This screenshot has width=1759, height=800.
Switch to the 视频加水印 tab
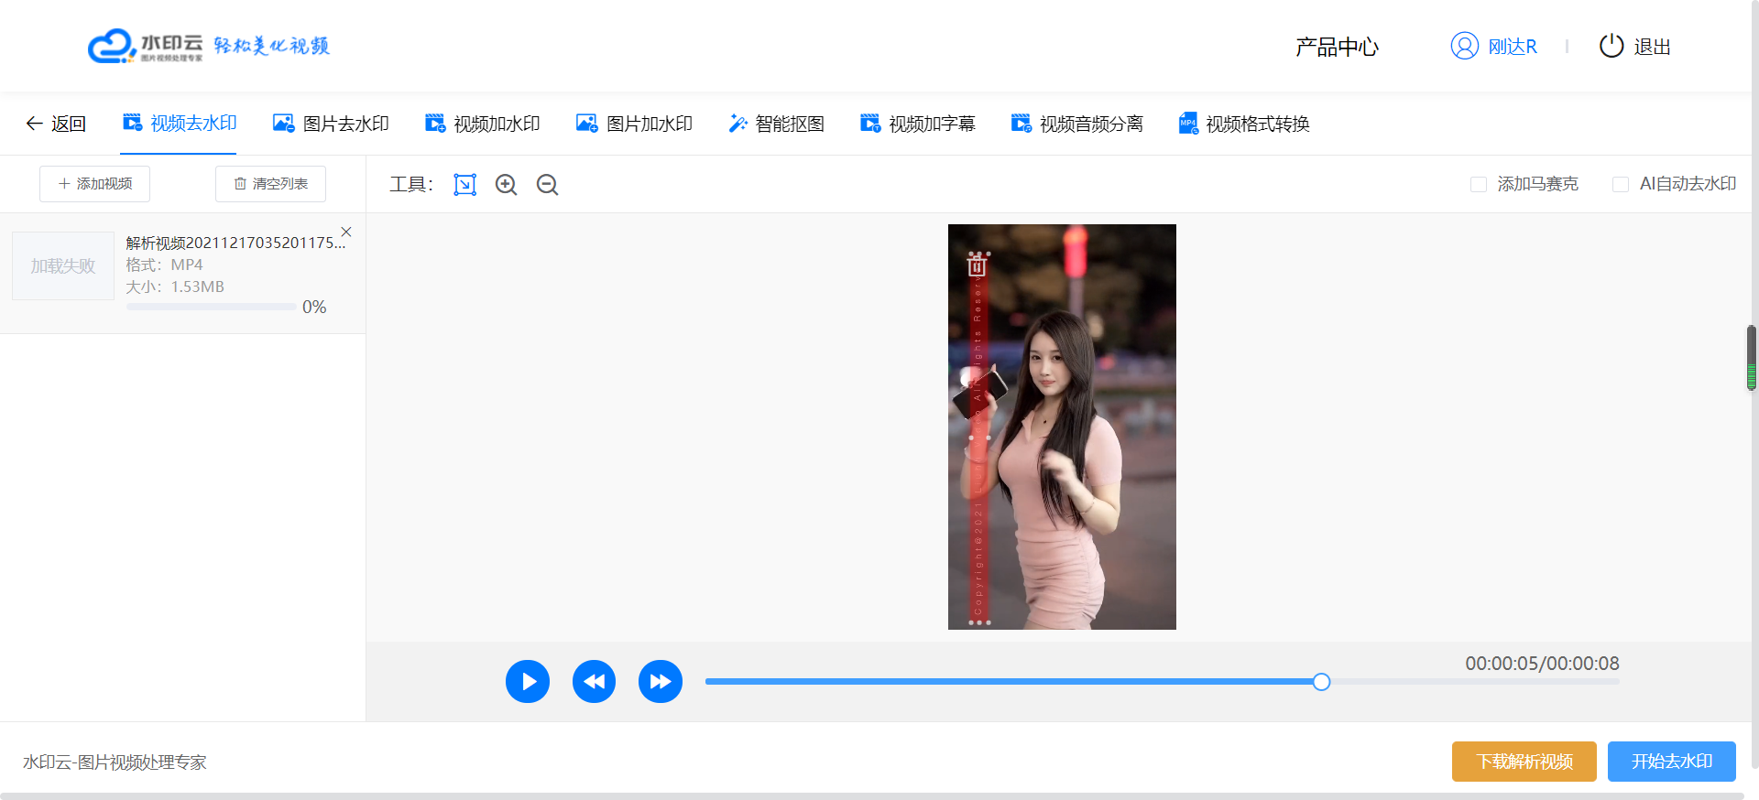tap(482, 124)
